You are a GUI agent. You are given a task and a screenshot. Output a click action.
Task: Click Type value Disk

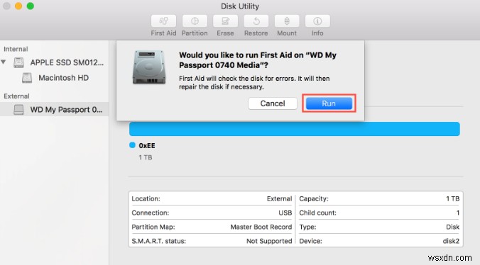[x=453, y=227]
